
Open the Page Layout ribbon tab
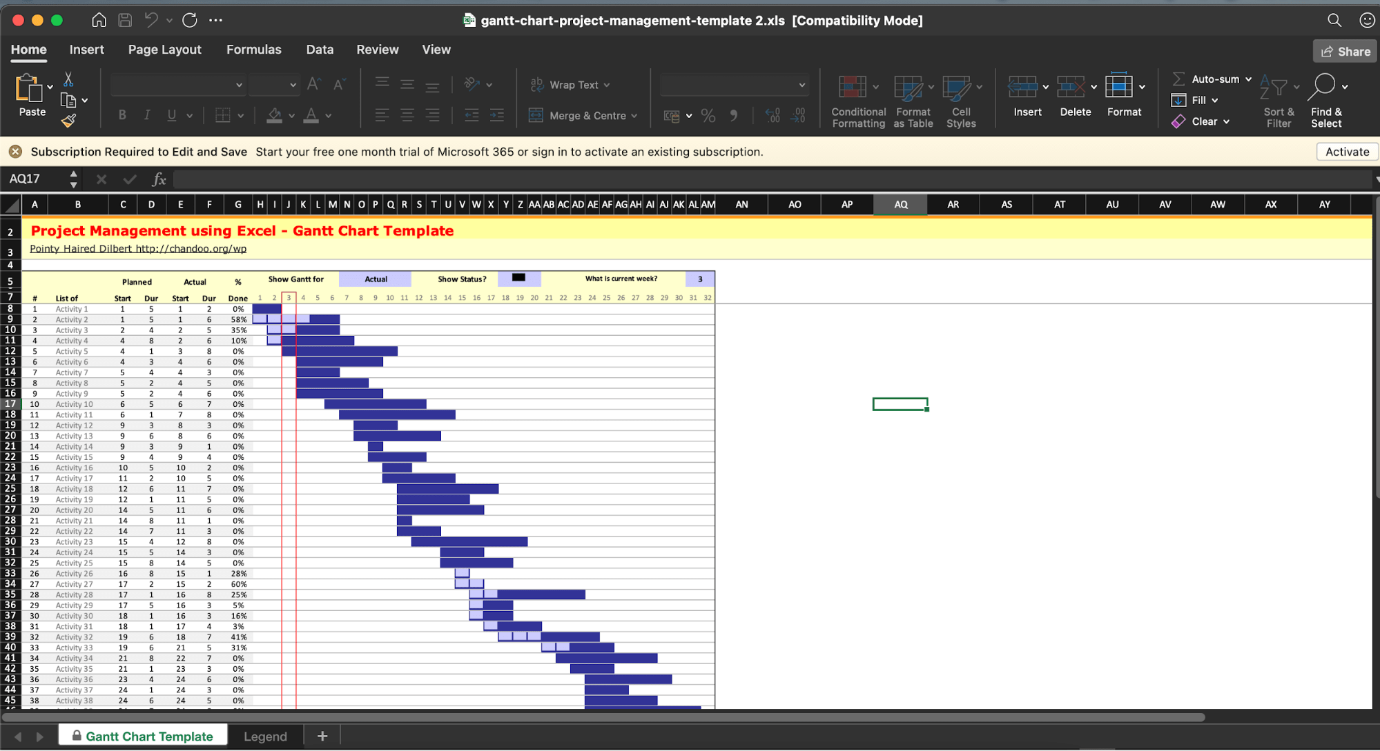click(164, 50)
